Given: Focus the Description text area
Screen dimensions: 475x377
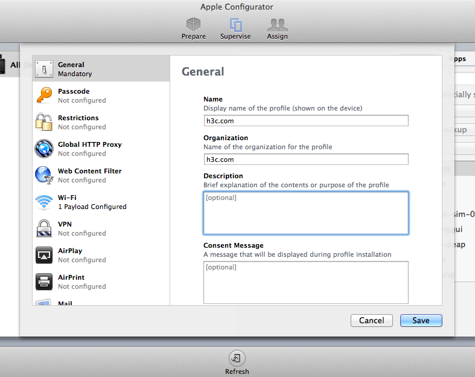Looking at the screenshot, I should tap(306, 213).
